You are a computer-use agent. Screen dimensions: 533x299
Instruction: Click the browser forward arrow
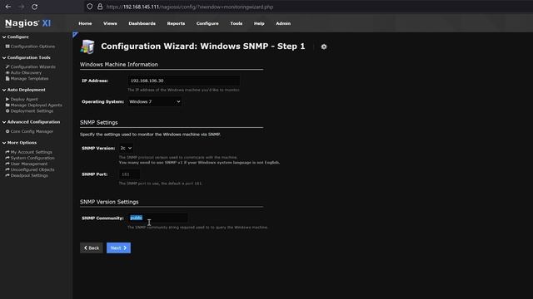(22, 7)
